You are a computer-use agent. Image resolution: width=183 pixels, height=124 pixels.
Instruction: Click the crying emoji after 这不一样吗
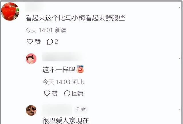80,69
